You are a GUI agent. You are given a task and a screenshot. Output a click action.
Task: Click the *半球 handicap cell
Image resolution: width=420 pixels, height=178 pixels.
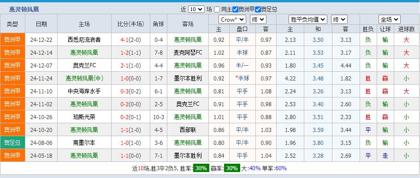242,78
